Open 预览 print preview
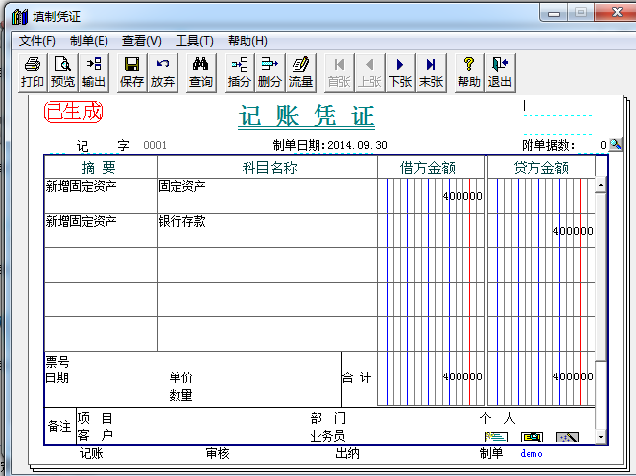Viewport: 636px width, 476px height. [x=63, y=72]
